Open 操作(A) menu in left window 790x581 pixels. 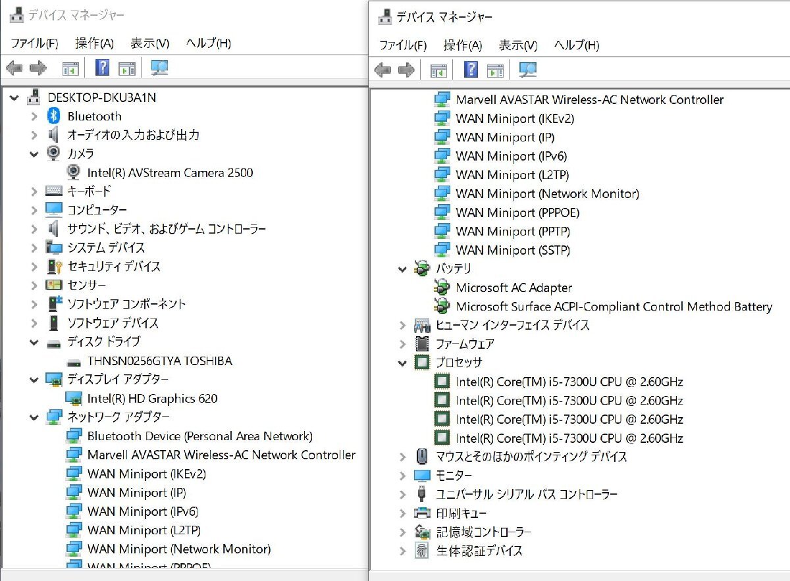(x=94, y=43)
